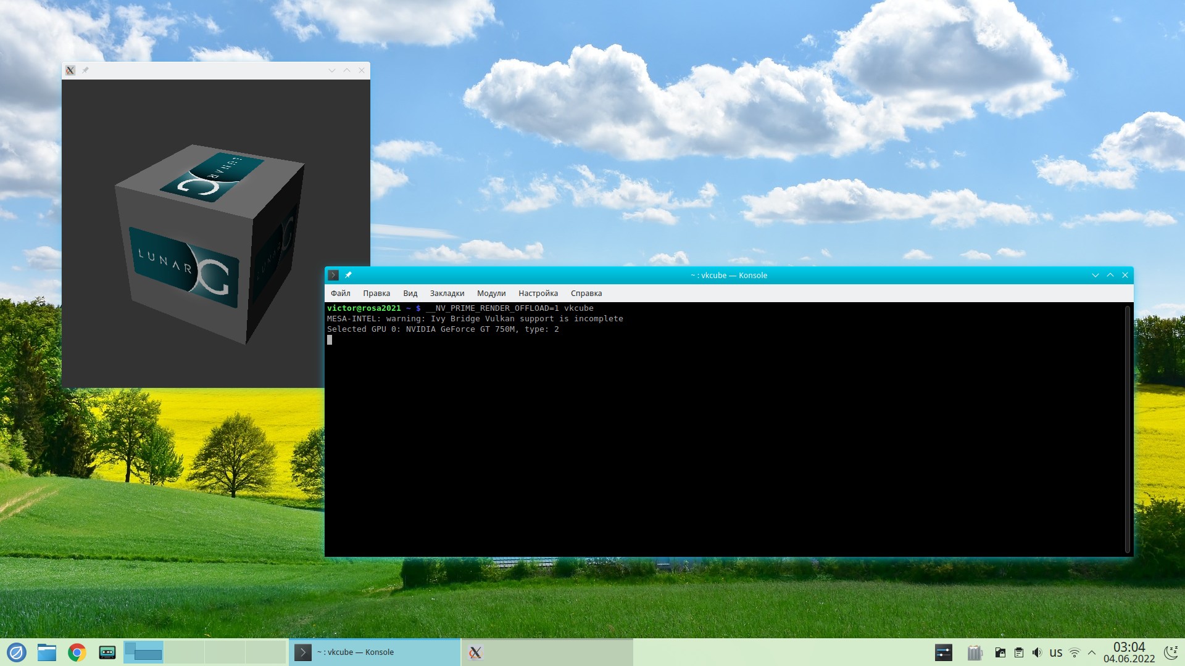Viewport: 1185px width, 666px height.
Task: Click the US keyboard layout indicator
Action: [1056, 652]
